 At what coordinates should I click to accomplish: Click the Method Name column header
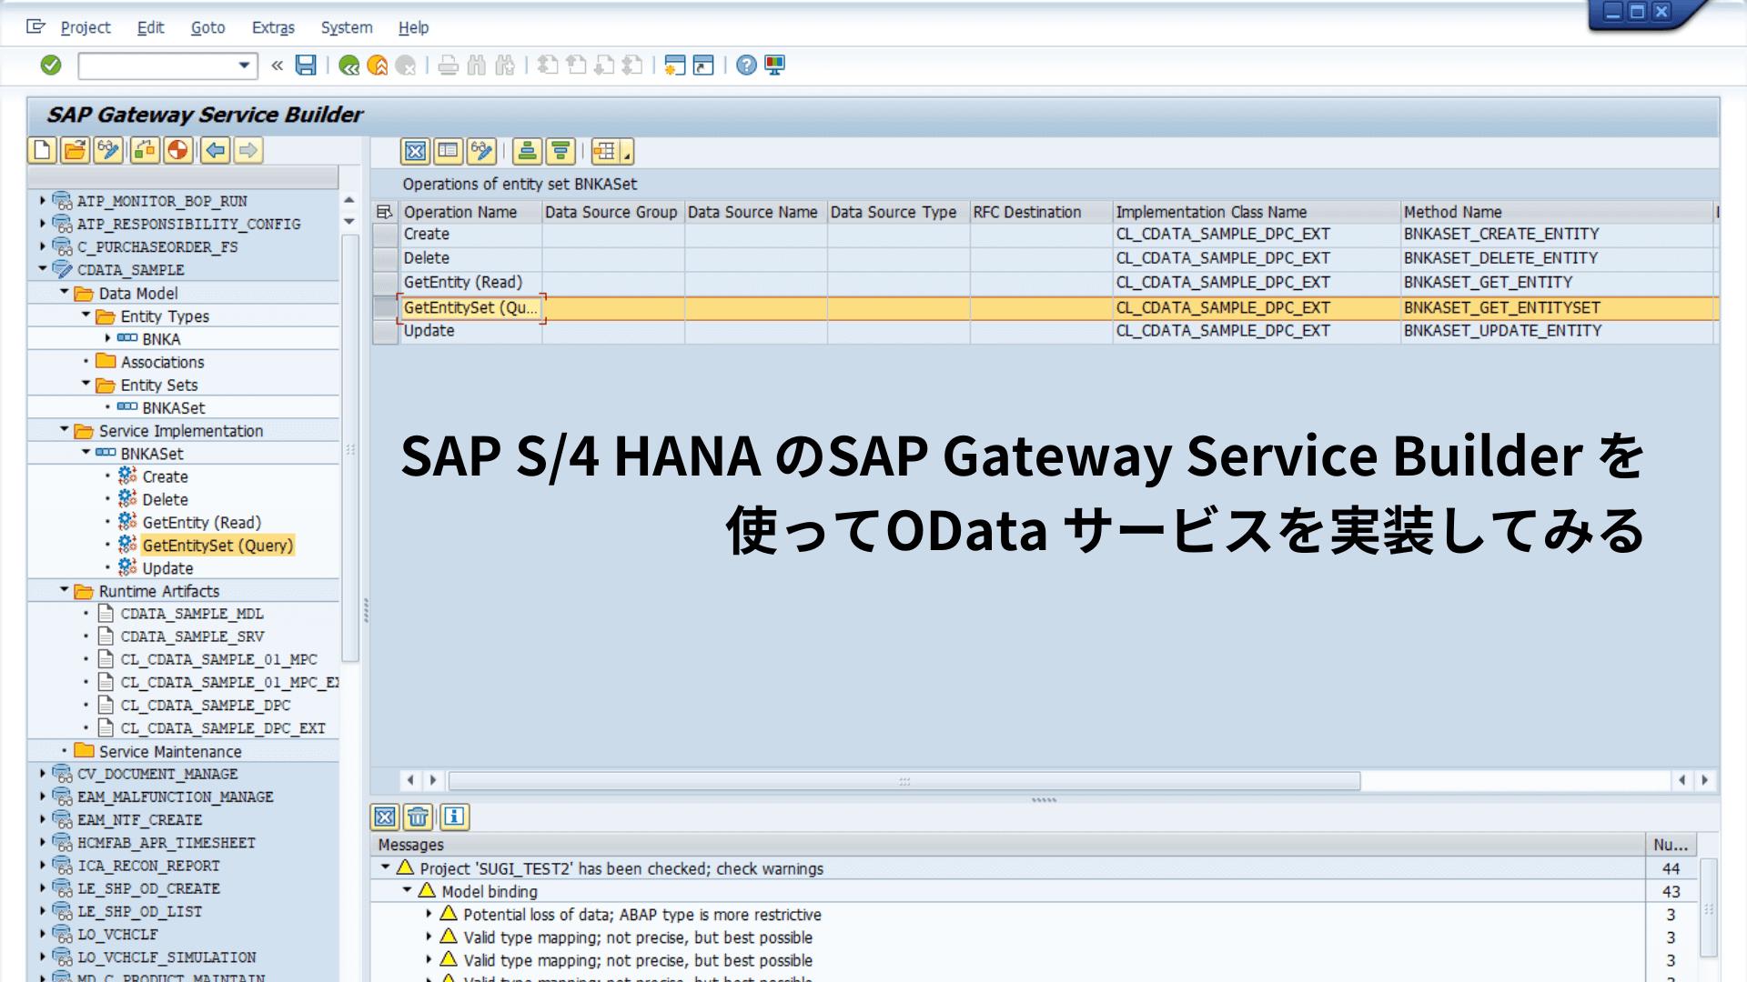(1555, 212)
